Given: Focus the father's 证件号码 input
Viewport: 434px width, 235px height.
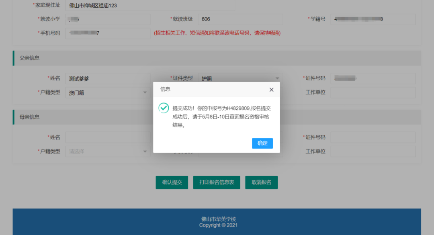Looking at the screenshot, I should click(373, 78).
